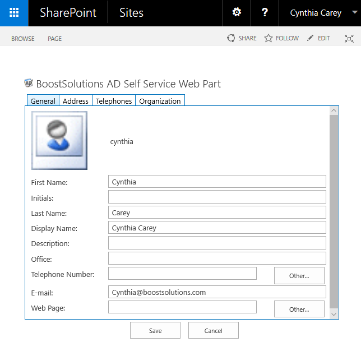Viewport: 361px width, 342px height.
Task: Click the Telephone Number label
Action: point(63,275)
